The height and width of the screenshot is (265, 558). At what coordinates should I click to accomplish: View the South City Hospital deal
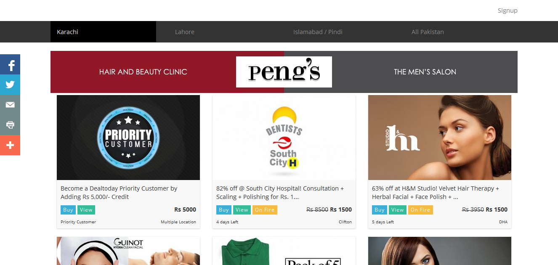[242, 210]
